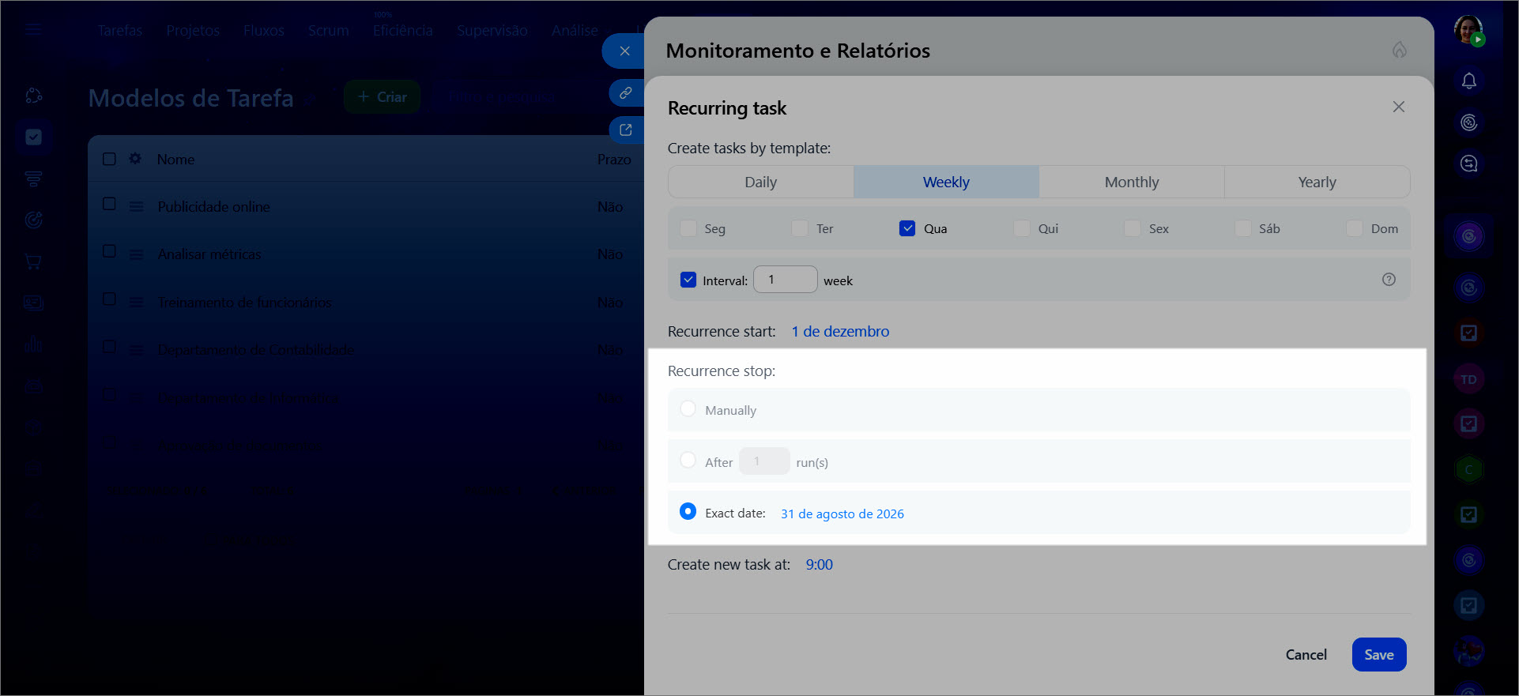Close the Recurring task dialog

pyautogui.click(x=1398, y=107)
